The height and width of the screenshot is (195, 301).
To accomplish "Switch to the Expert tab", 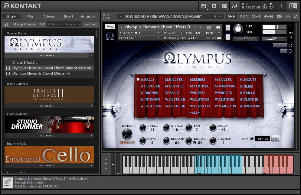I will (69, 17).
